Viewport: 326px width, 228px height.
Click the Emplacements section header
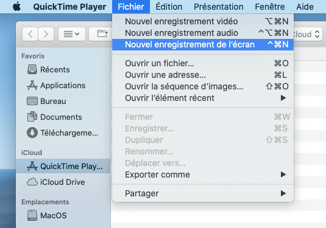(45, 202)
